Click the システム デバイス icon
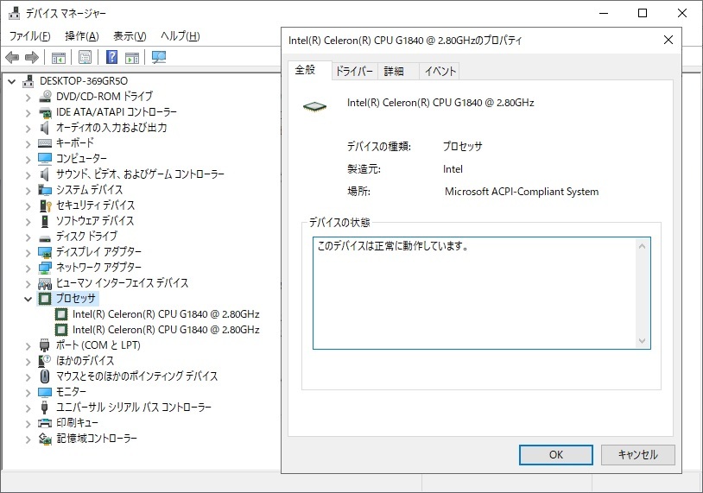The image size is (703, 493). (45, 190)
